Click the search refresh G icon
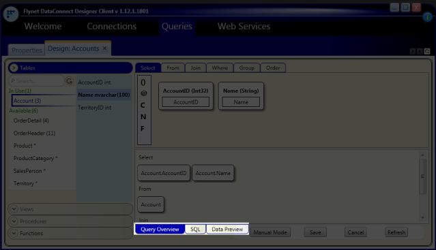Viewport: 436px width, 250px height. pos(69,81)
